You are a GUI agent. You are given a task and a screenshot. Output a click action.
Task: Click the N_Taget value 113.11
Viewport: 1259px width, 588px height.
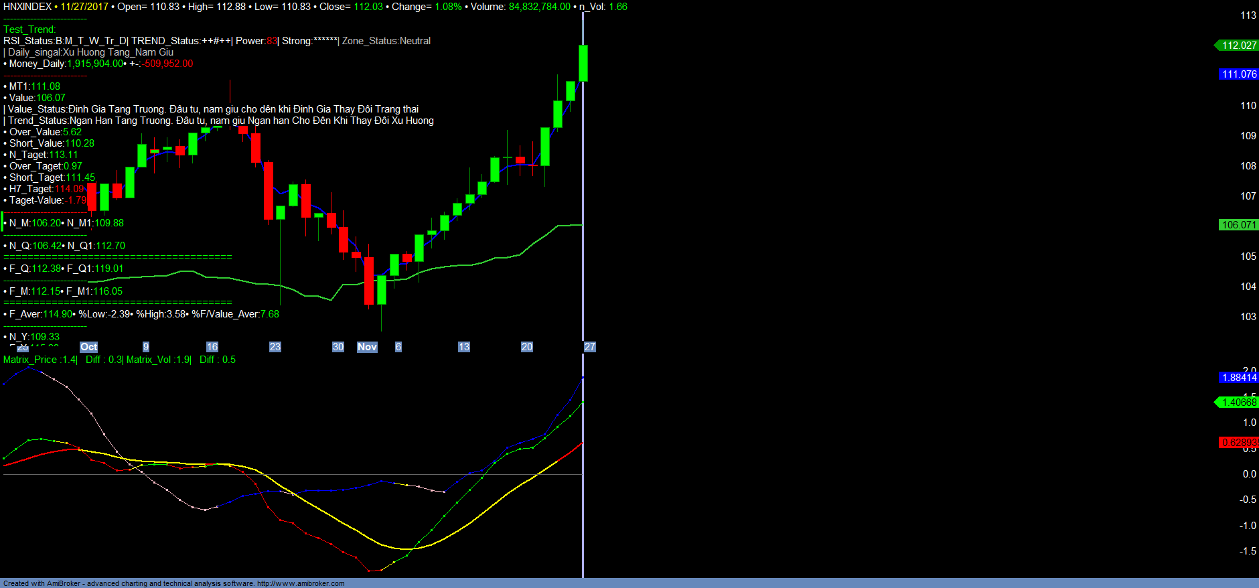pos(63,155)
